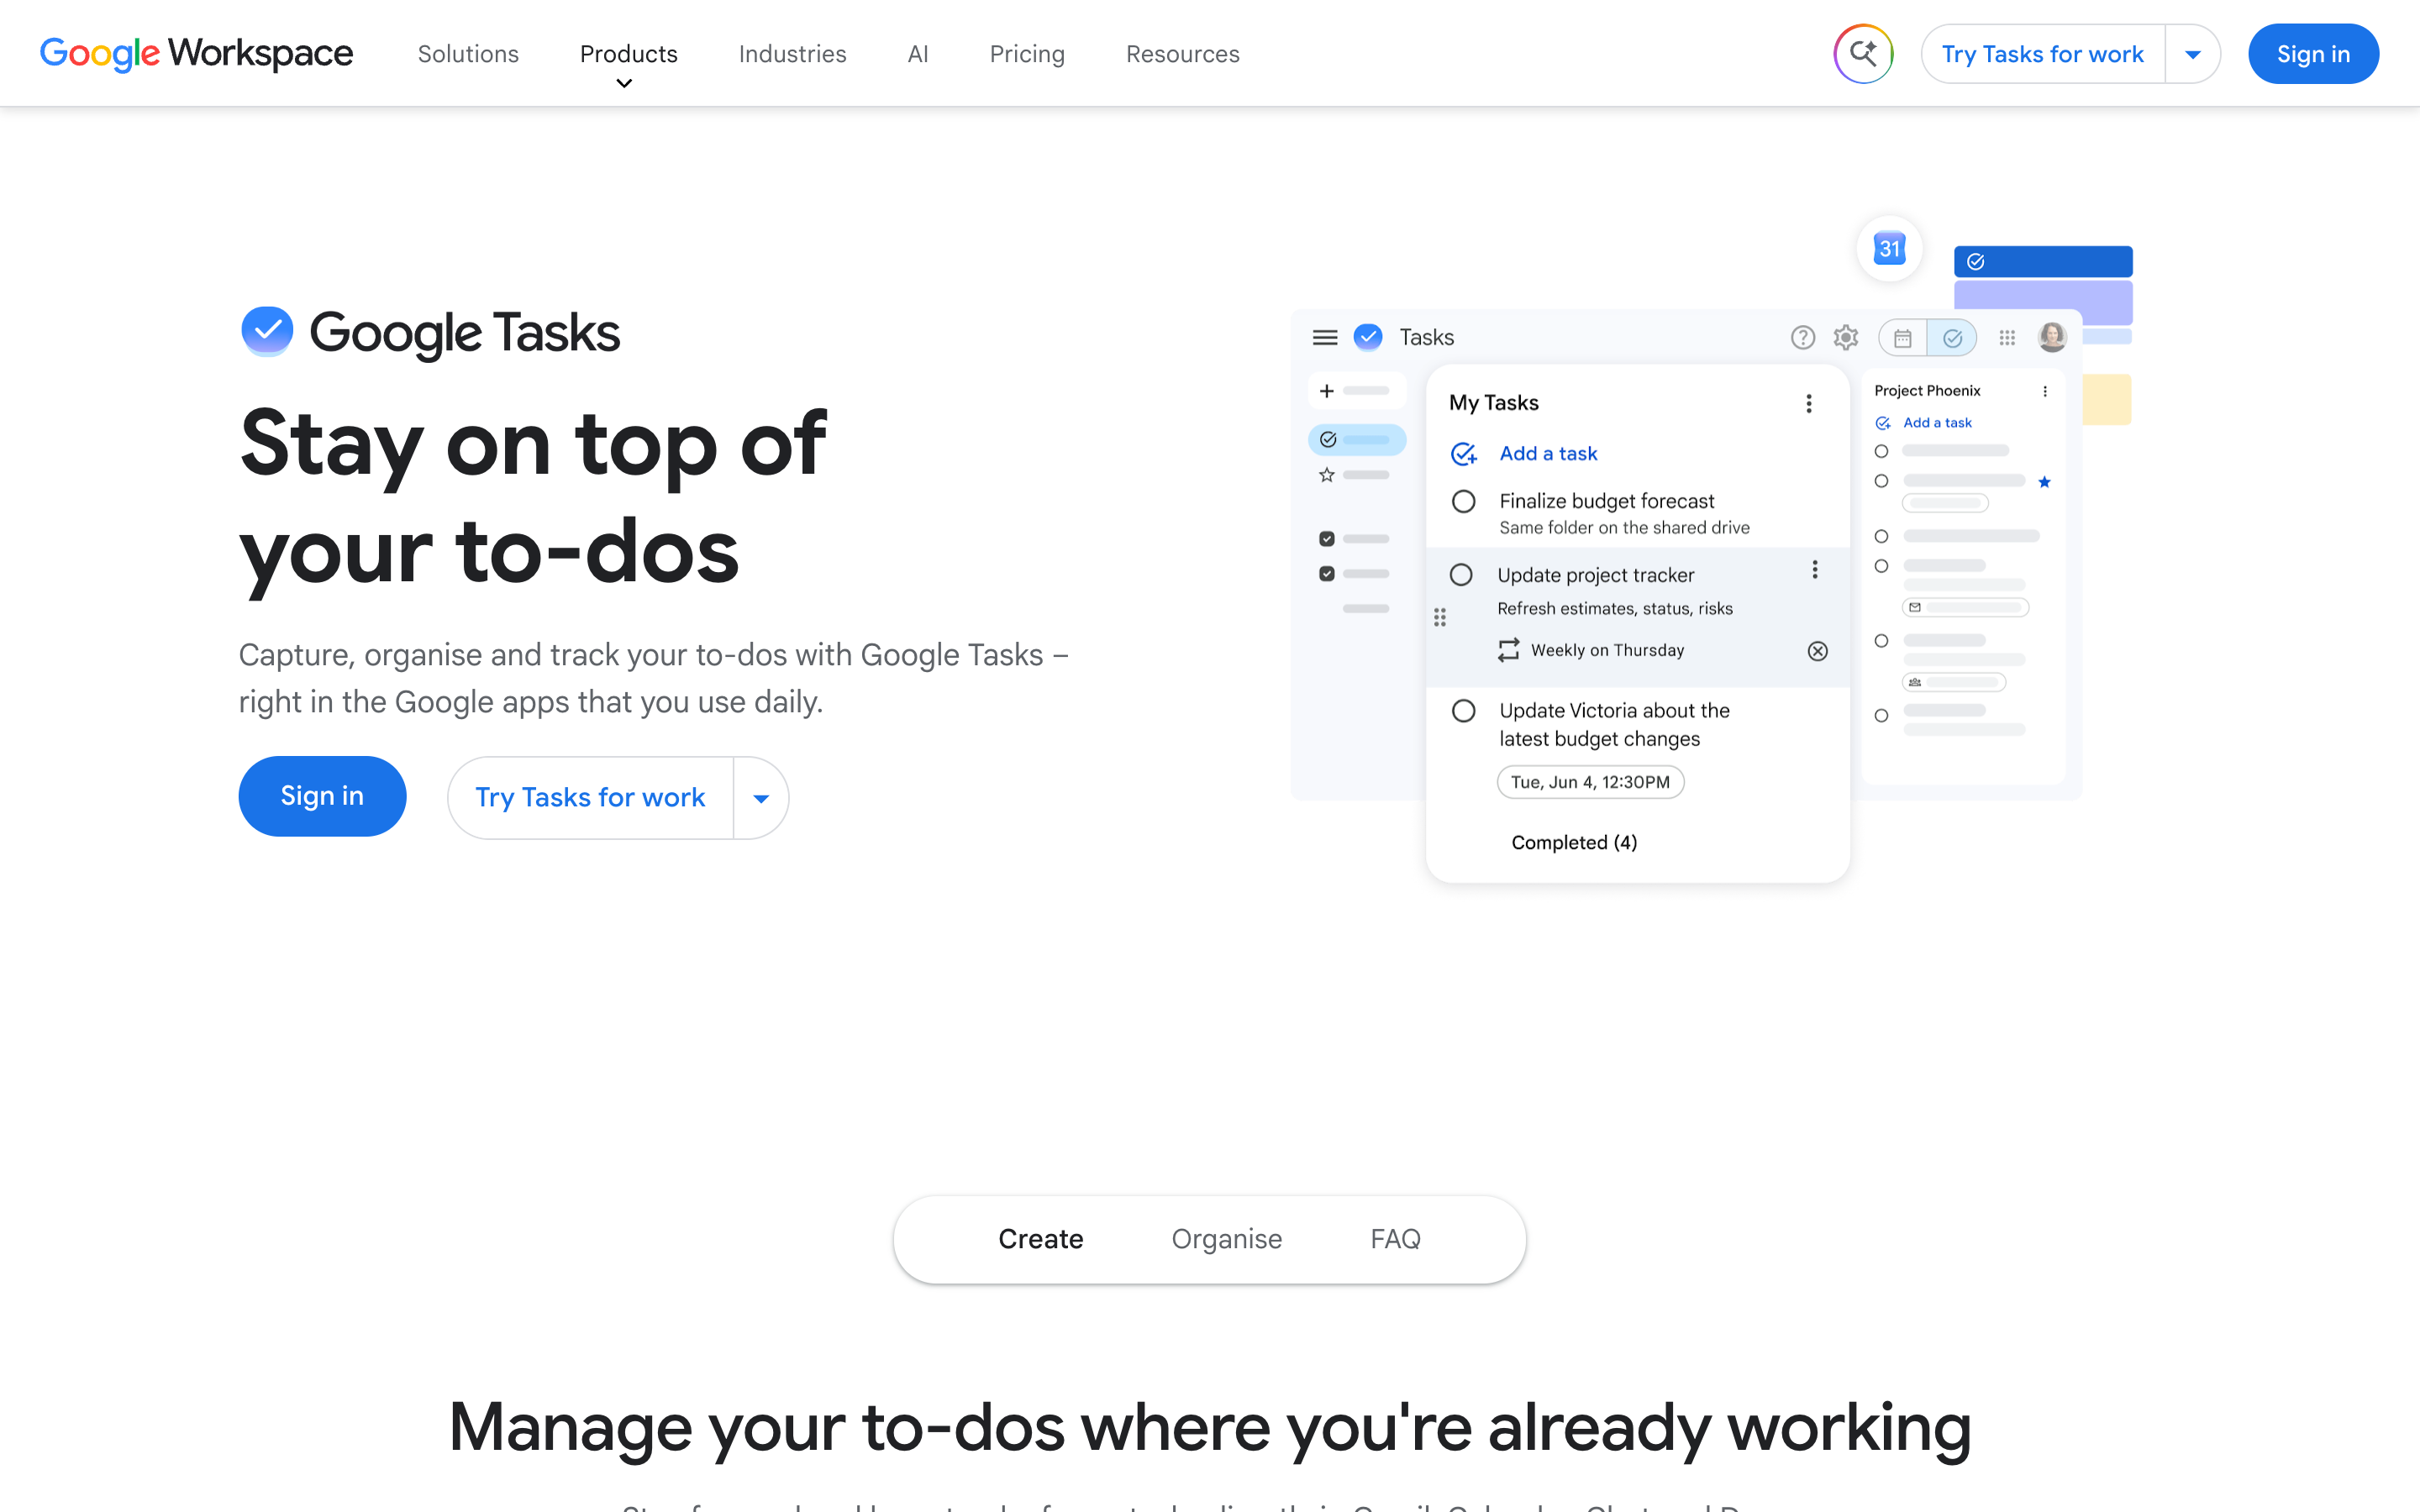Expand the Completed (4) section
The width and height of the screenshot is (2420, 1512).
coord(1574,843)
